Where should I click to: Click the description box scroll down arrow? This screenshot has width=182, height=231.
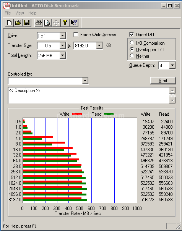tap(172, 100)
